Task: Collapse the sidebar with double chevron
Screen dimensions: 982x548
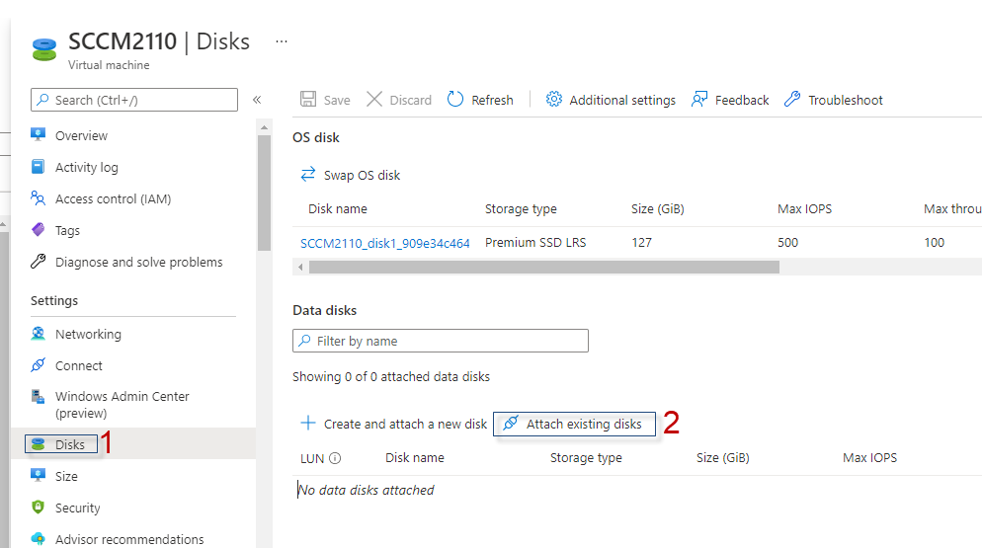Action: coord(257,100)
